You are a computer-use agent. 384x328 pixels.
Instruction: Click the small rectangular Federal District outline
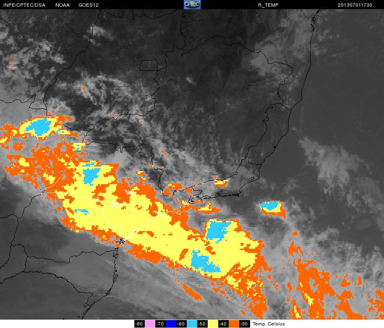tap(149, 65)
